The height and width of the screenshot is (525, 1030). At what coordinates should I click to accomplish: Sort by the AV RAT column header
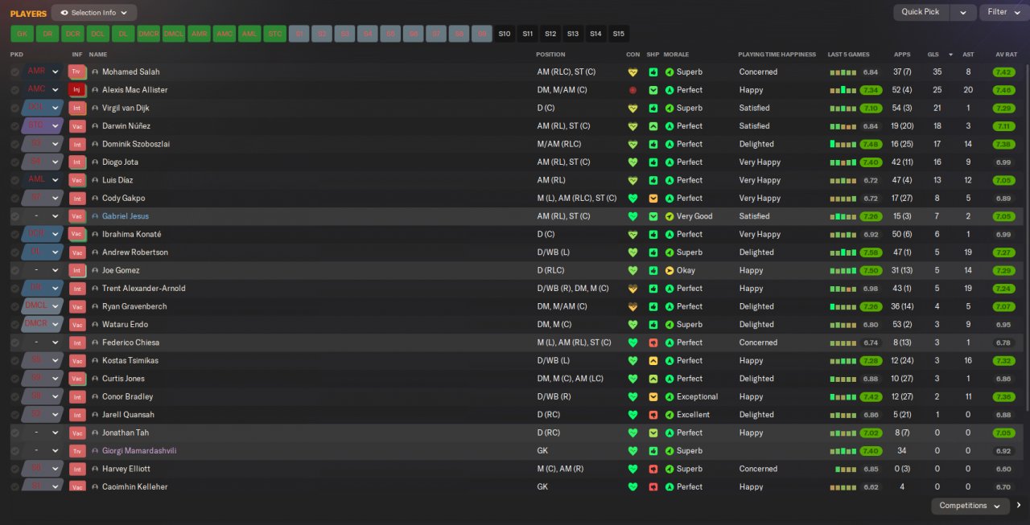click(x=1006, y=55)
